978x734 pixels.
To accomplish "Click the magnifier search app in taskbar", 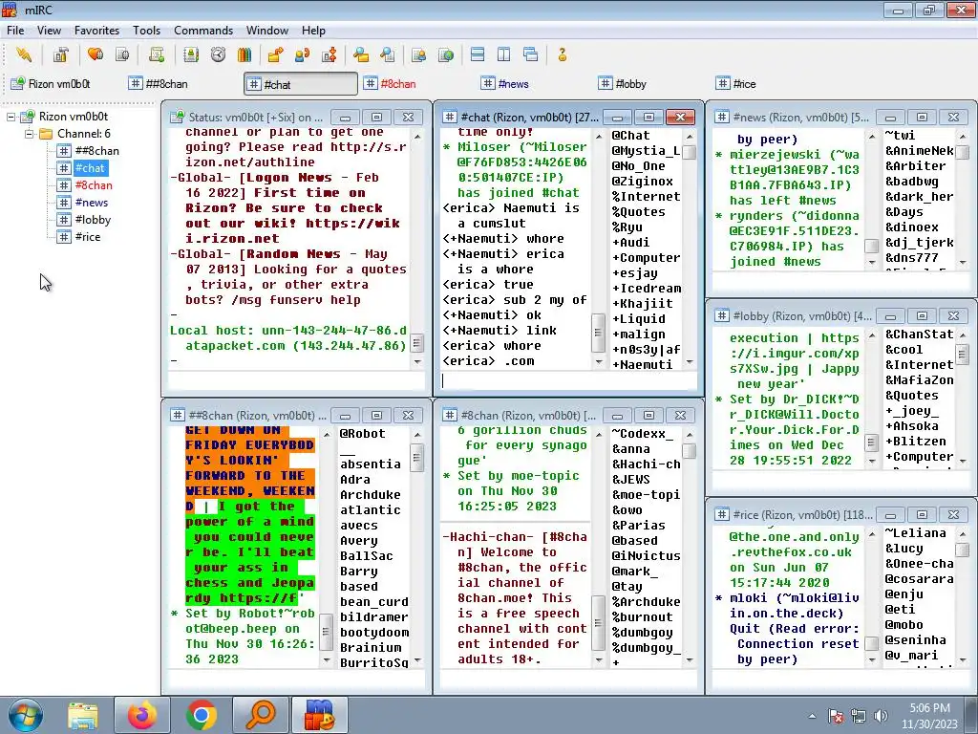I will tap(260, 715).
